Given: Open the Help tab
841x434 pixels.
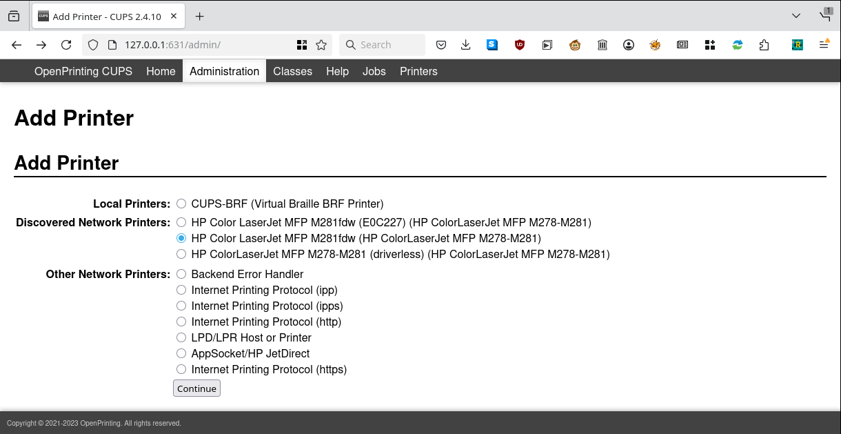Looking at the screenshot, I should 337,71.
